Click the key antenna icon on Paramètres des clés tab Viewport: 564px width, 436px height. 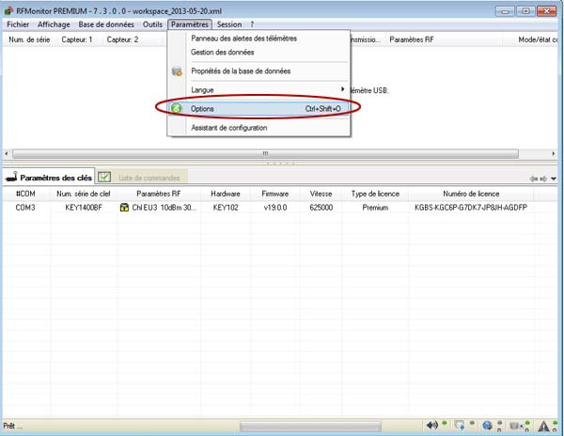tap(12, 177)
